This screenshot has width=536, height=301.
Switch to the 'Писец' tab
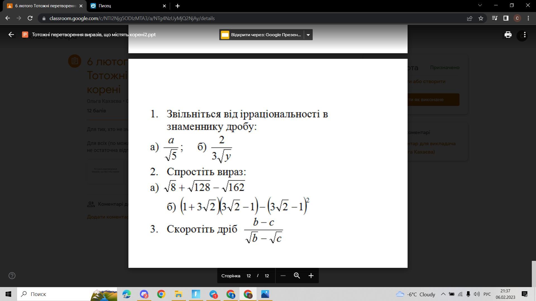point(128,6)
